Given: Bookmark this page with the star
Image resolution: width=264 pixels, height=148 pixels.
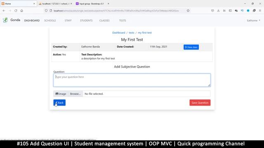Looking at the screenshot, I should [x=188, y=11].
